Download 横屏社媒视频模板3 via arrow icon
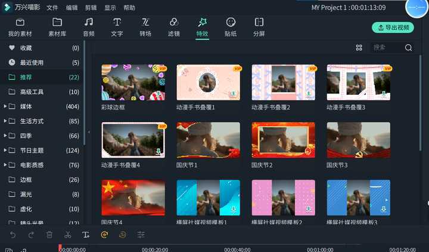429x252 pixels. 384,209
